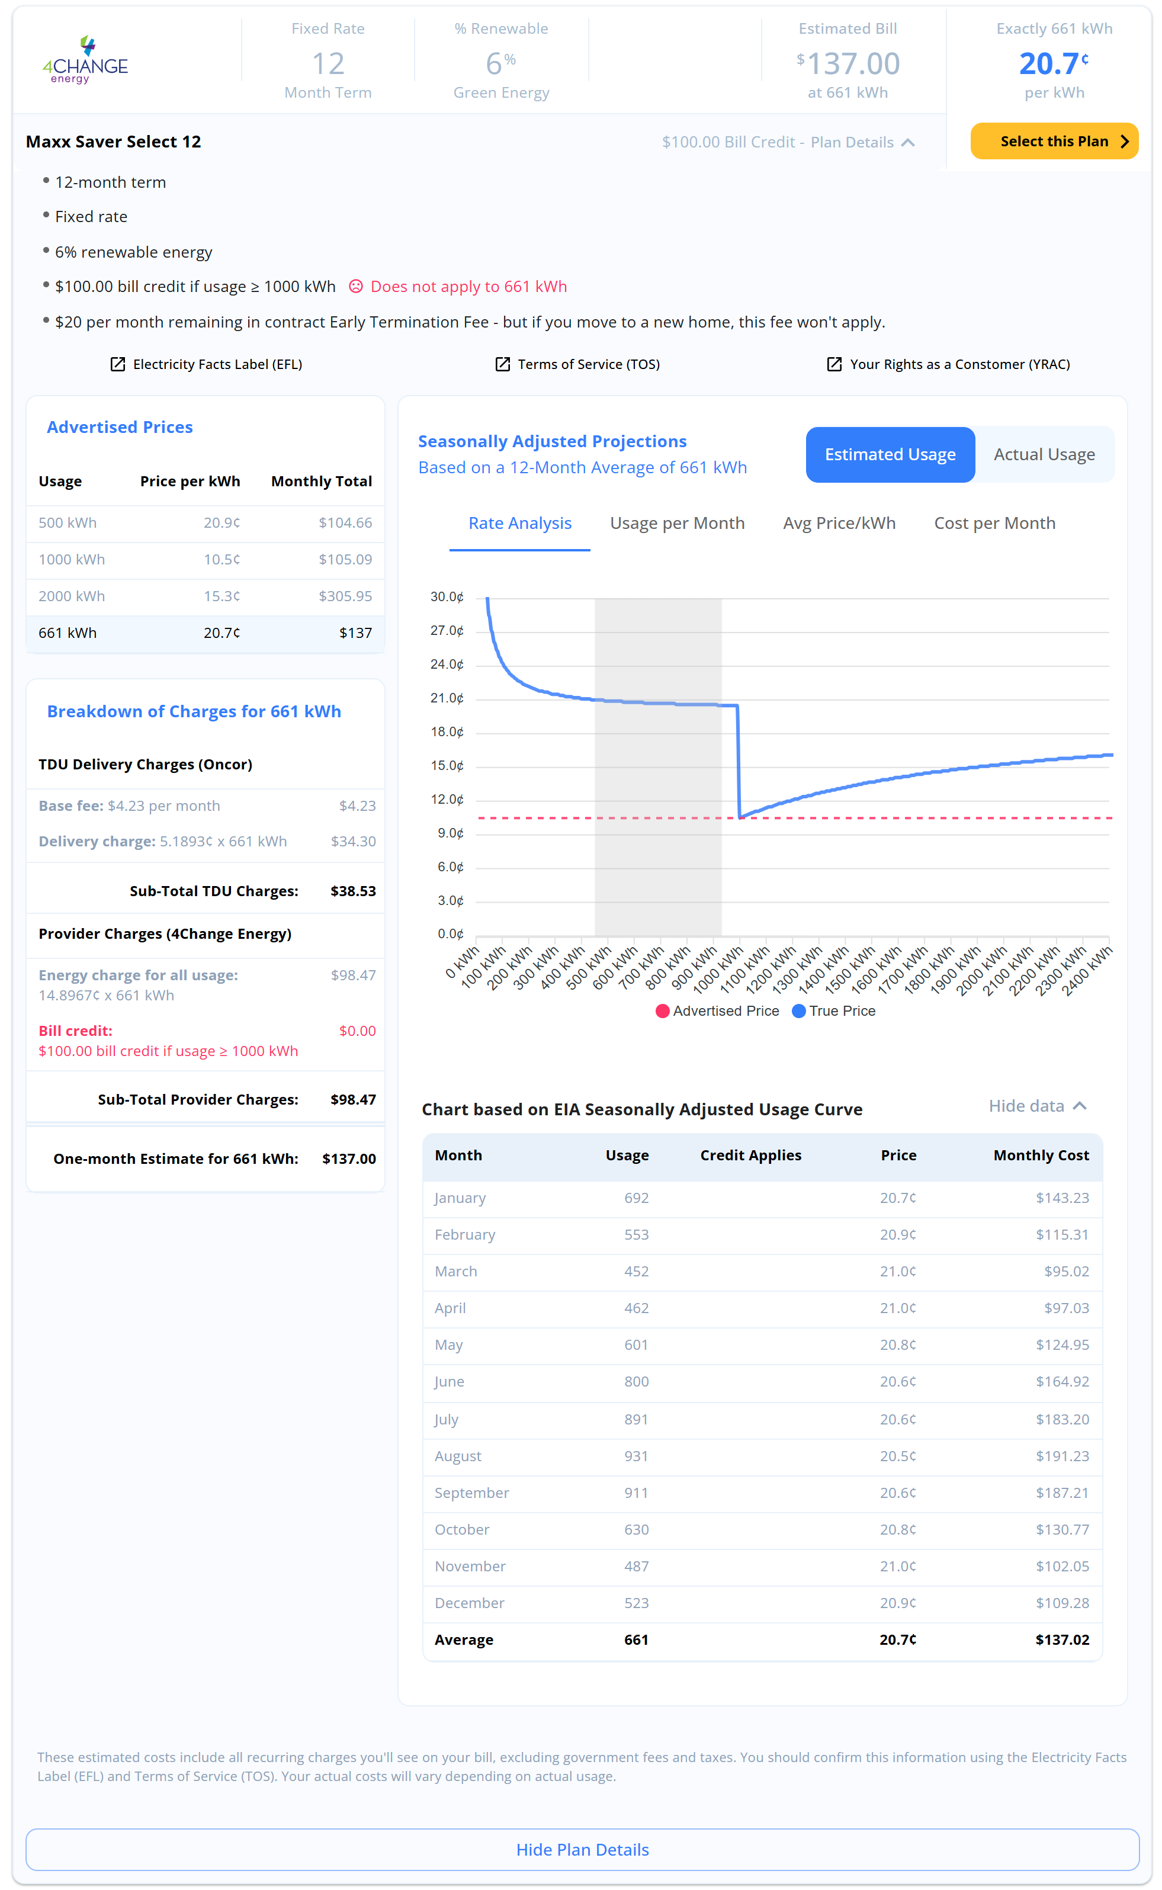
Task: Open the Usage per Month tab
Action: coord(677,524)
